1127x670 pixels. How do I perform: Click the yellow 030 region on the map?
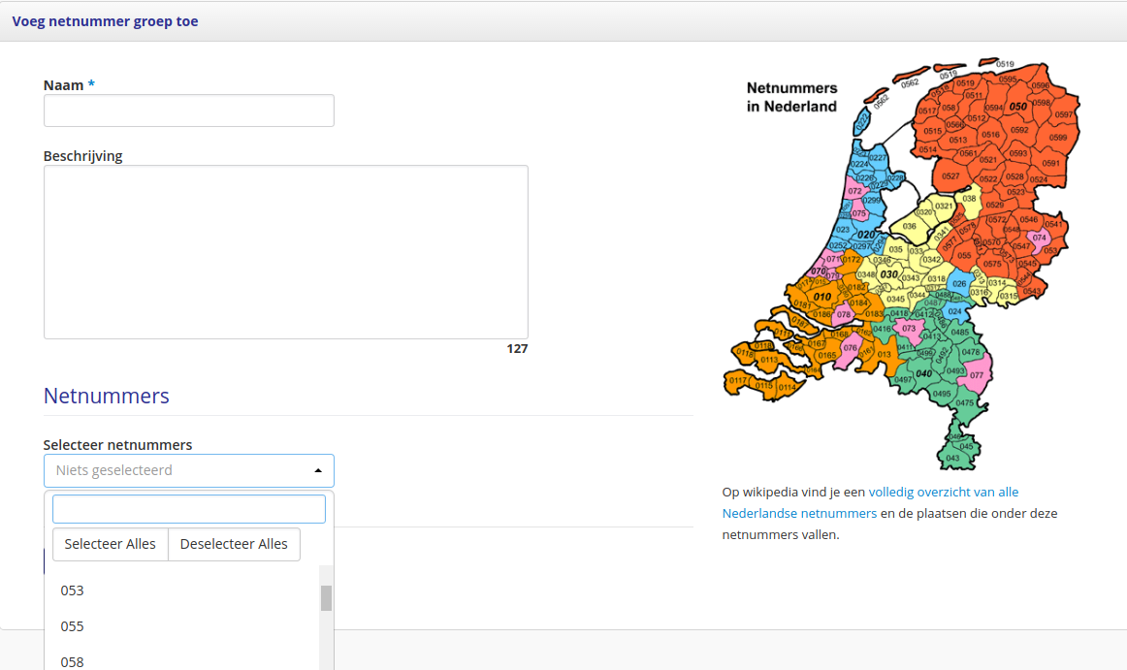coord(888,274)
